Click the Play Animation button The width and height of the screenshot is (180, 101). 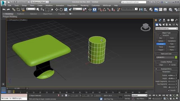[157, 95]
